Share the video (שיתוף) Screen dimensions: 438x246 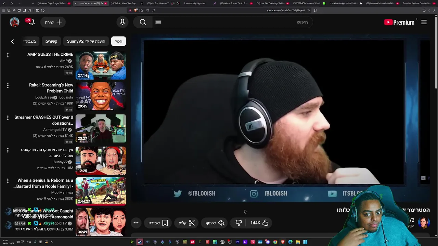tap(215, 223)
